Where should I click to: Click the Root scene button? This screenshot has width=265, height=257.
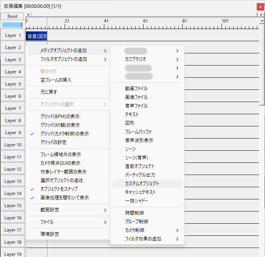(12, 16)
